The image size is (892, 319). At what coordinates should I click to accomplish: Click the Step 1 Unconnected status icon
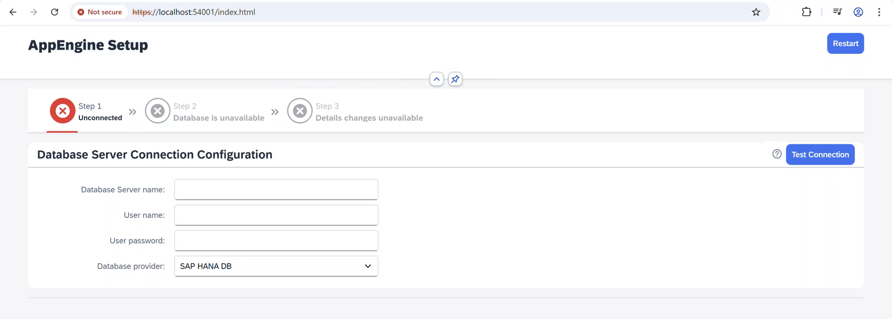[x=62, y=111]
